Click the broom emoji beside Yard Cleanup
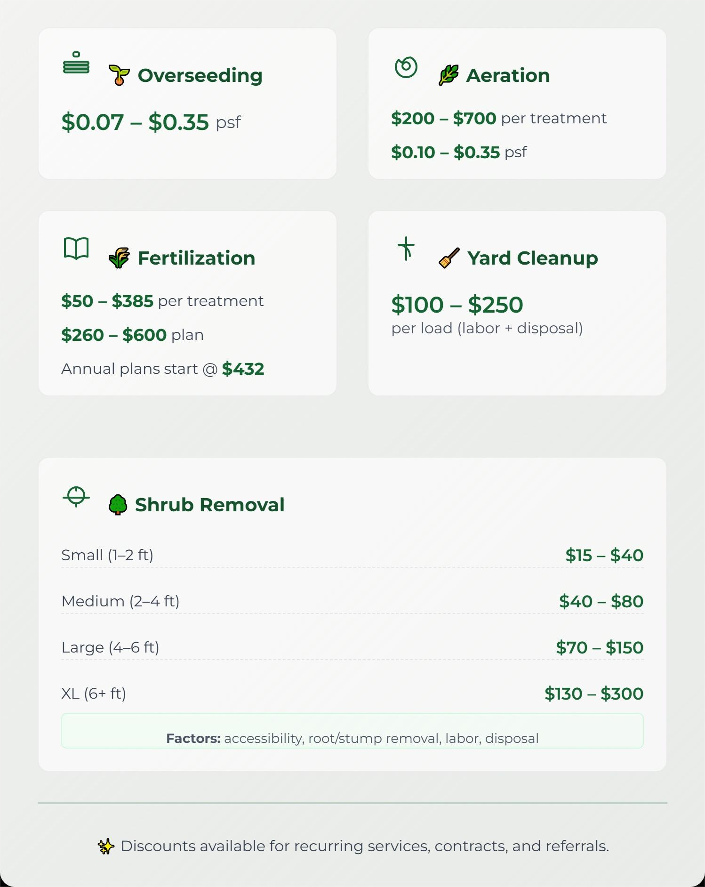 (x=449, y=258)
